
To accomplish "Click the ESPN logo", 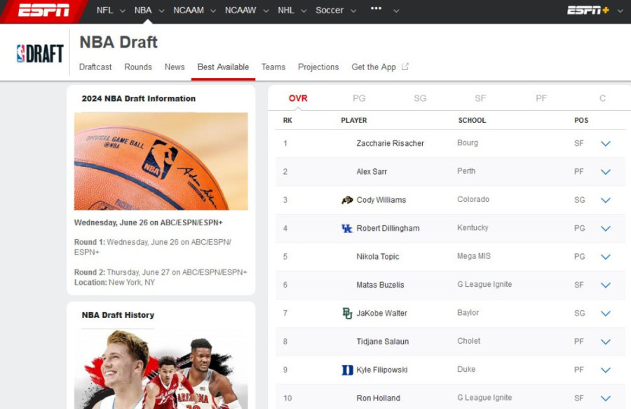I will coord(43,10).
